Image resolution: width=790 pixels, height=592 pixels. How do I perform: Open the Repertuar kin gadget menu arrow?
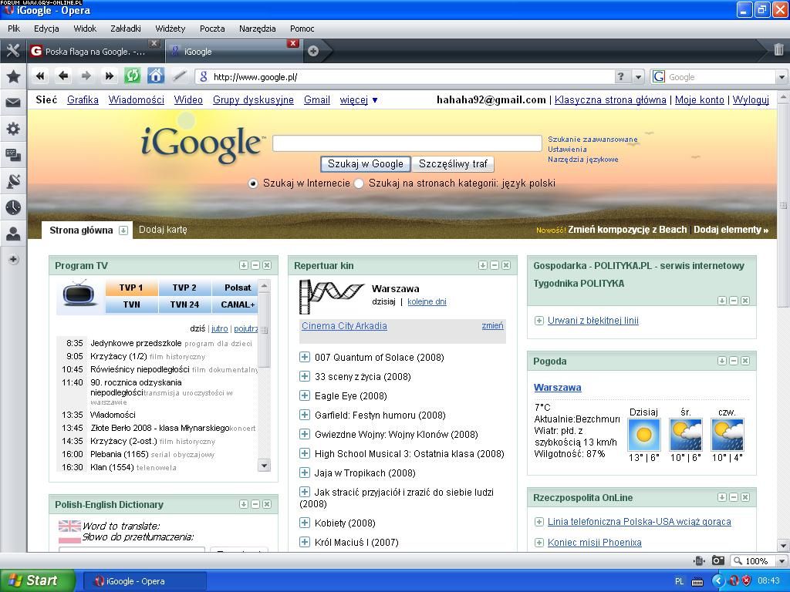click(483, 265)
